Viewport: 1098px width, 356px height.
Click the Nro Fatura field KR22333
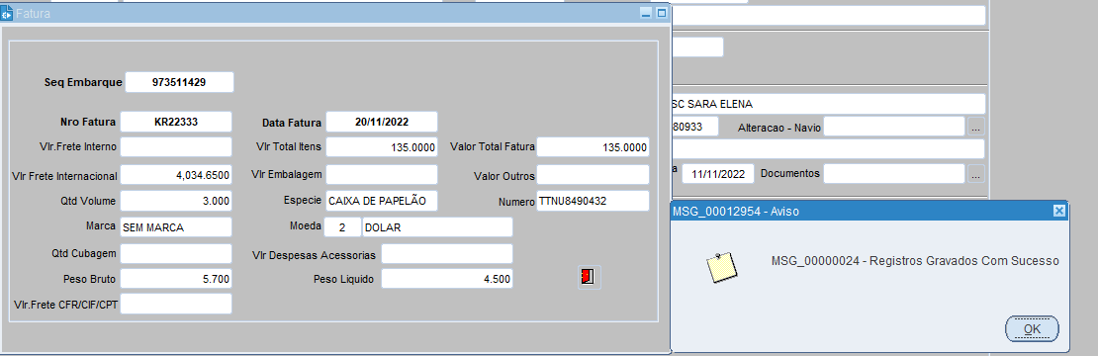(x=176, y=122)
